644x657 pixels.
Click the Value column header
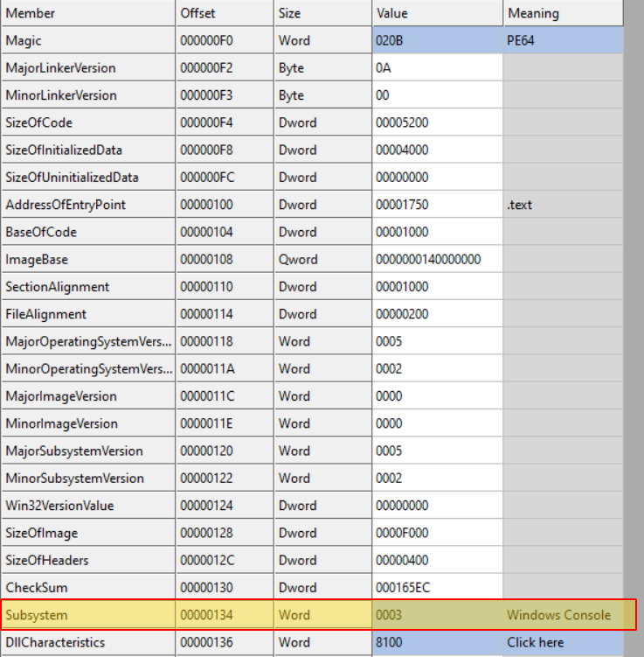tap(437, 13)
